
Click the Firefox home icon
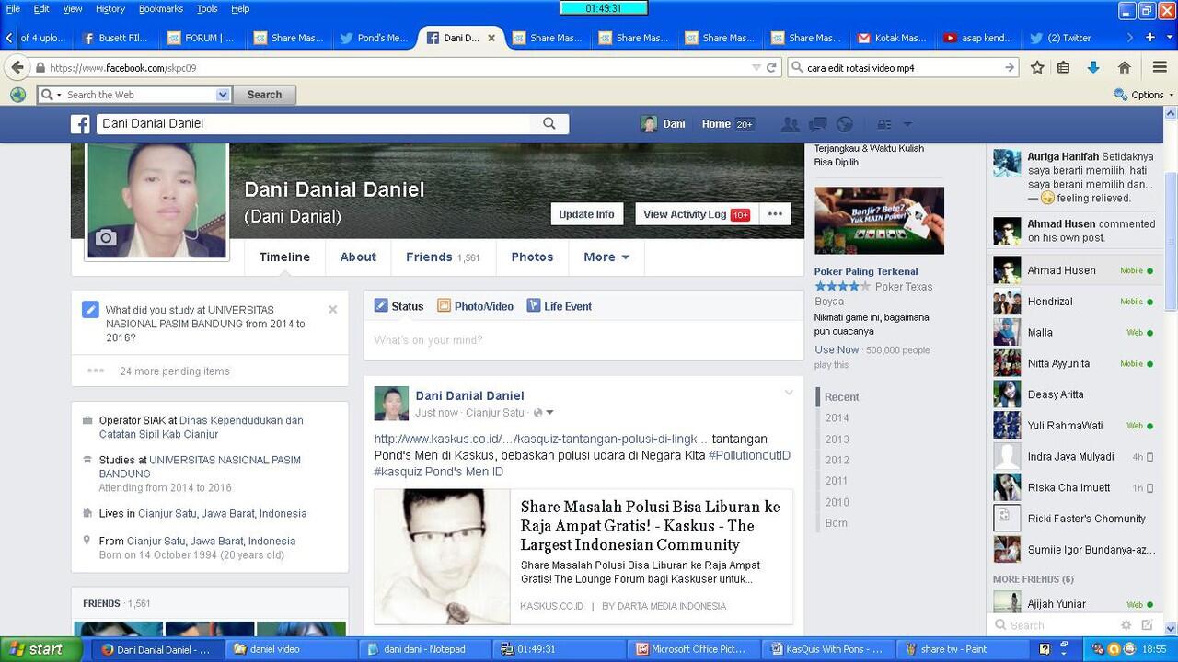[x=1124, y=67]
